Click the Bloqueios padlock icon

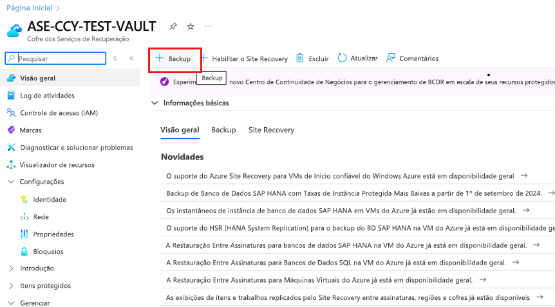pyautogui.click(x=24, y=252)
